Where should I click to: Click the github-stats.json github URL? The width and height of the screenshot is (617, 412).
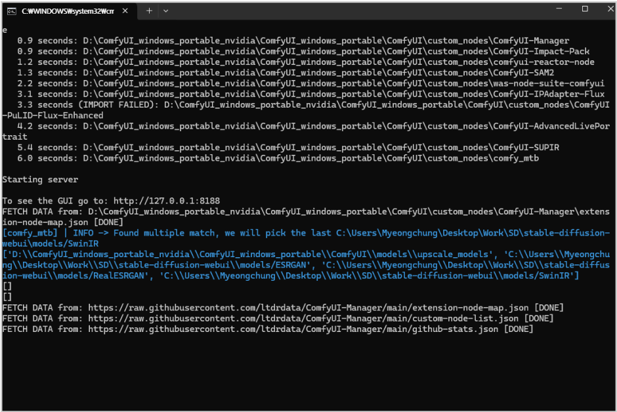pos(293,329)
